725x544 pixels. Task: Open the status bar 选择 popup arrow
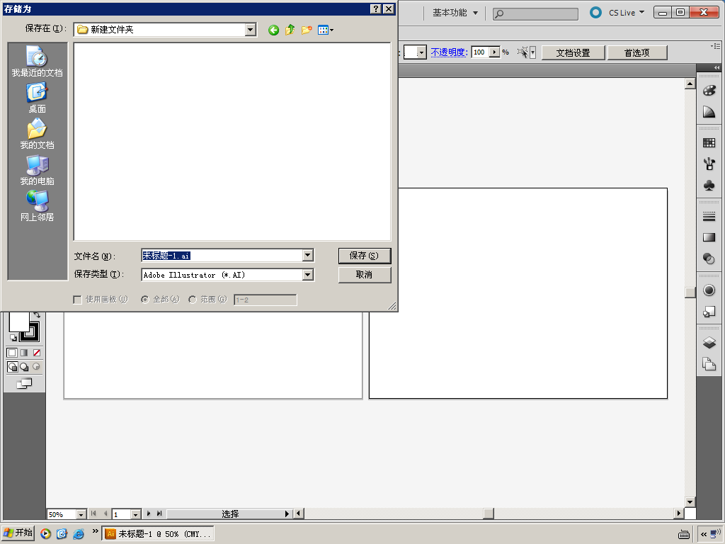(x=287, y=514)
